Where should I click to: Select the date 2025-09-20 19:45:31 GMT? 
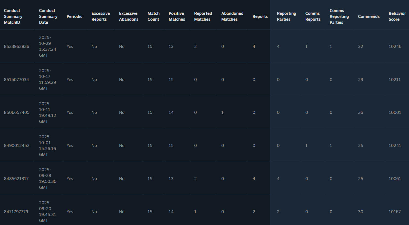pos(47,212)
